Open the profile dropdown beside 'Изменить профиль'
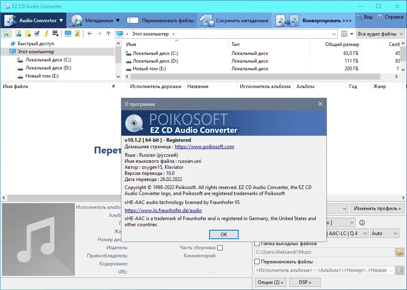This screenshot has height=290, width=407. (344, 209)
